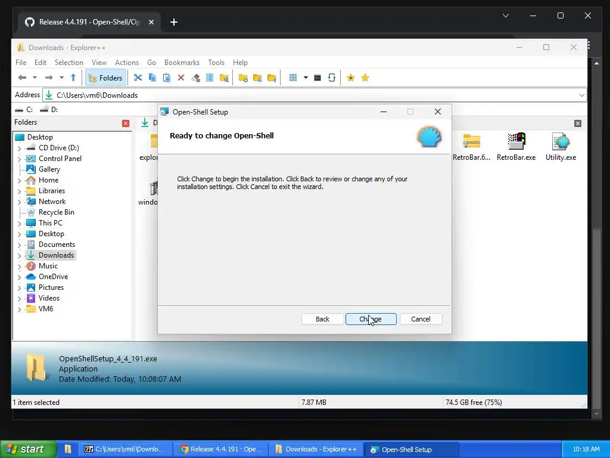Open the View menu in Explorer++
The width and height of the screenshot is (610, 458).
99,62
